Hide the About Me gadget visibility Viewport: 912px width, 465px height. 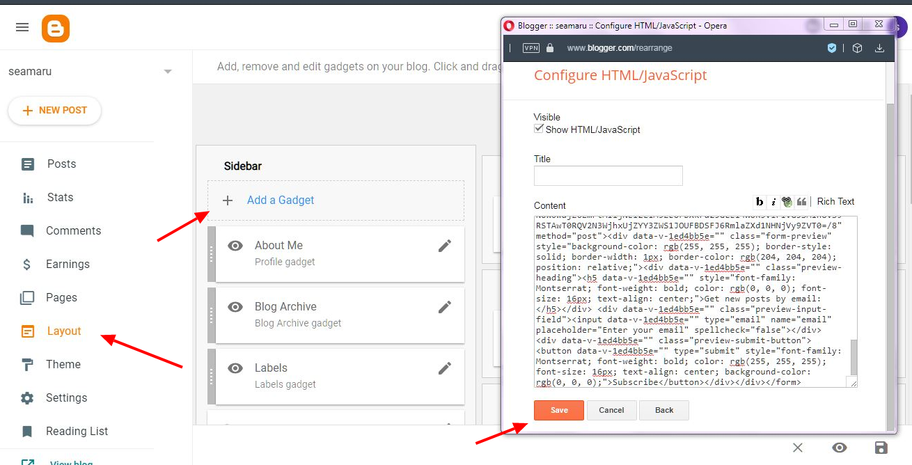tap(235, 245)
